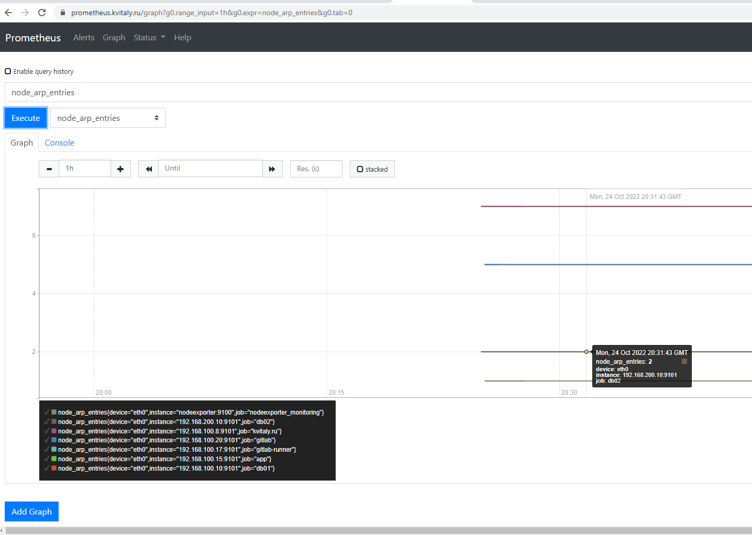Open the Alerts page from the navbar

tap(84, 37)
